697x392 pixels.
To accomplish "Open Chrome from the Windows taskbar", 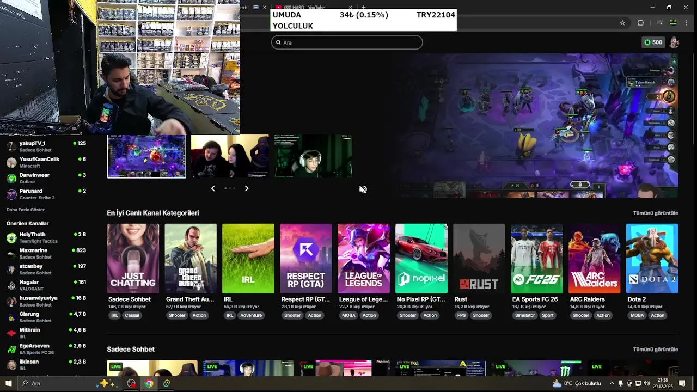I will coord(149,383).
